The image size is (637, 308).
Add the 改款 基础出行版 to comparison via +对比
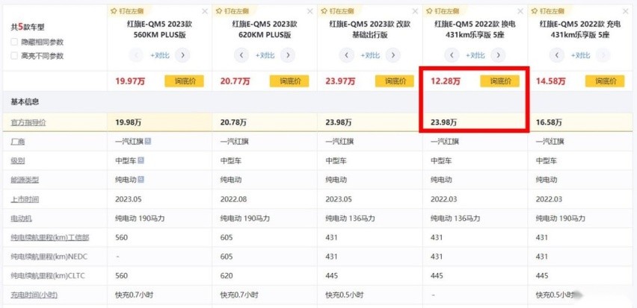369,55
